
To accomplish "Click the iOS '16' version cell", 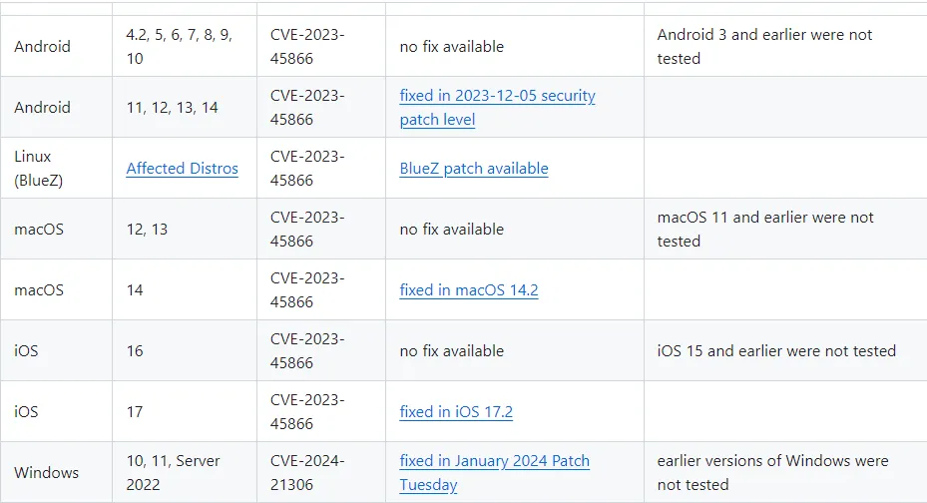I will [x=185, y=350].
